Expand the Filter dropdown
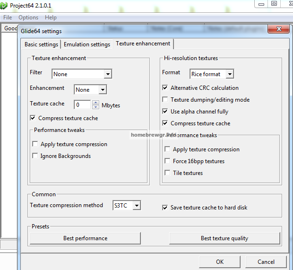Screen dimensions: 293x270 (108, 74)
